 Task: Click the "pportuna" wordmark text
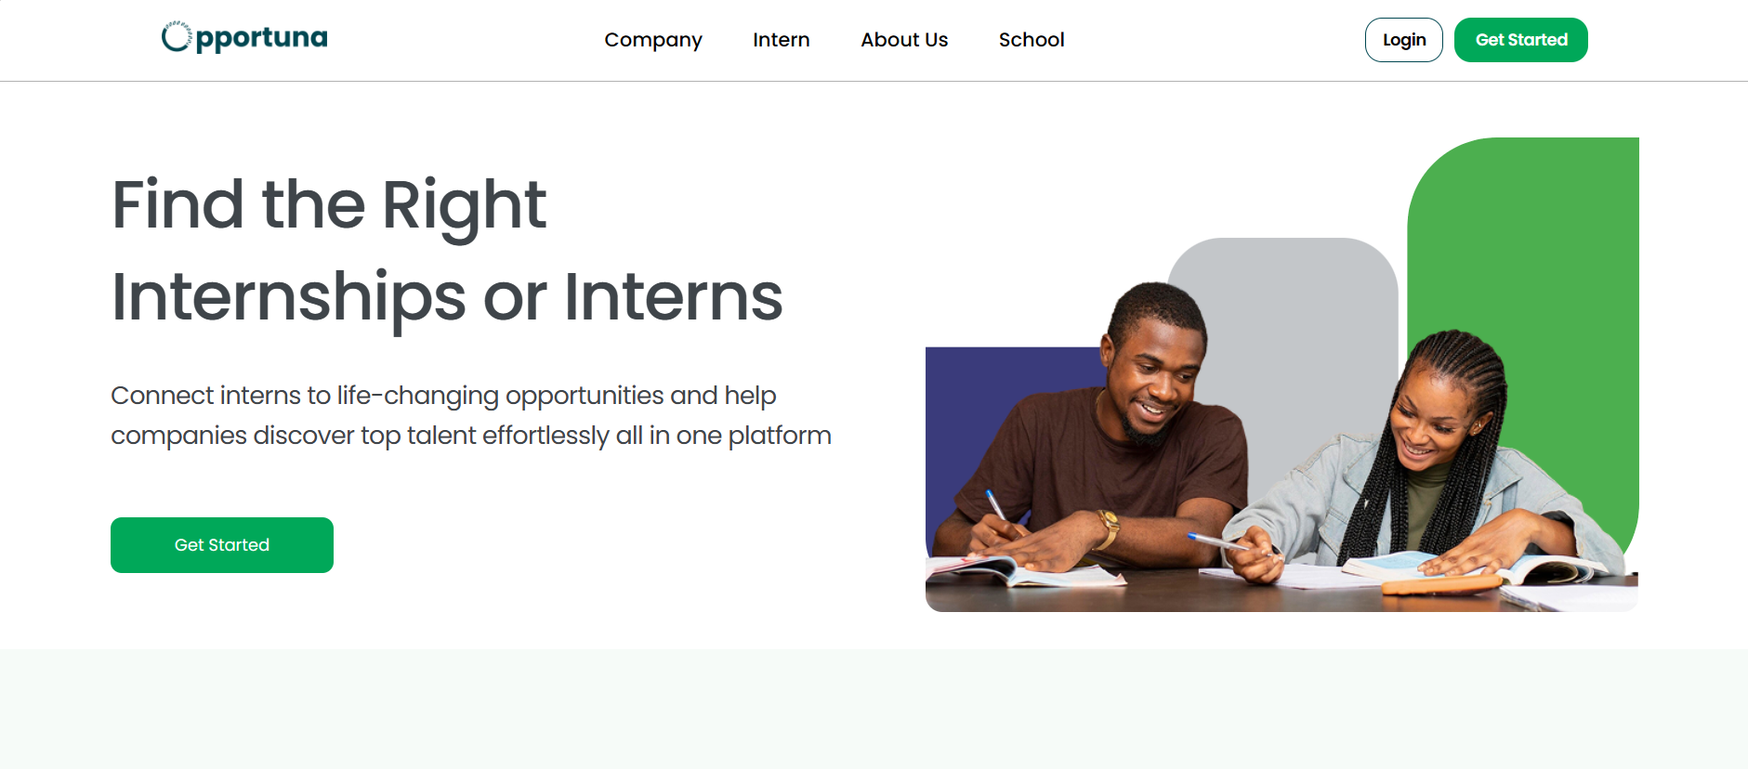261,38
